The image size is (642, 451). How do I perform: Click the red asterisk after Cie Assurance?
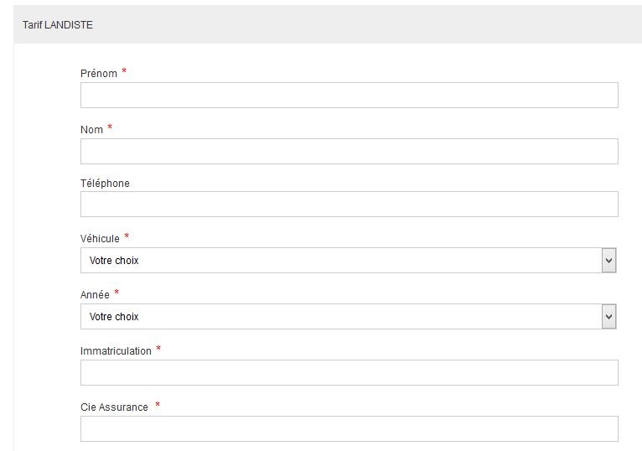(x=158, y=406)
